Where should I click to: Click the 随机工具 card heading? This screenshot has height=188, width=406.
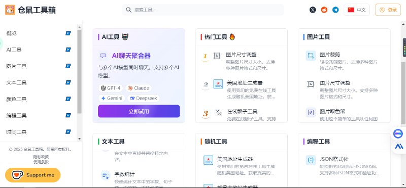(216, 142)
